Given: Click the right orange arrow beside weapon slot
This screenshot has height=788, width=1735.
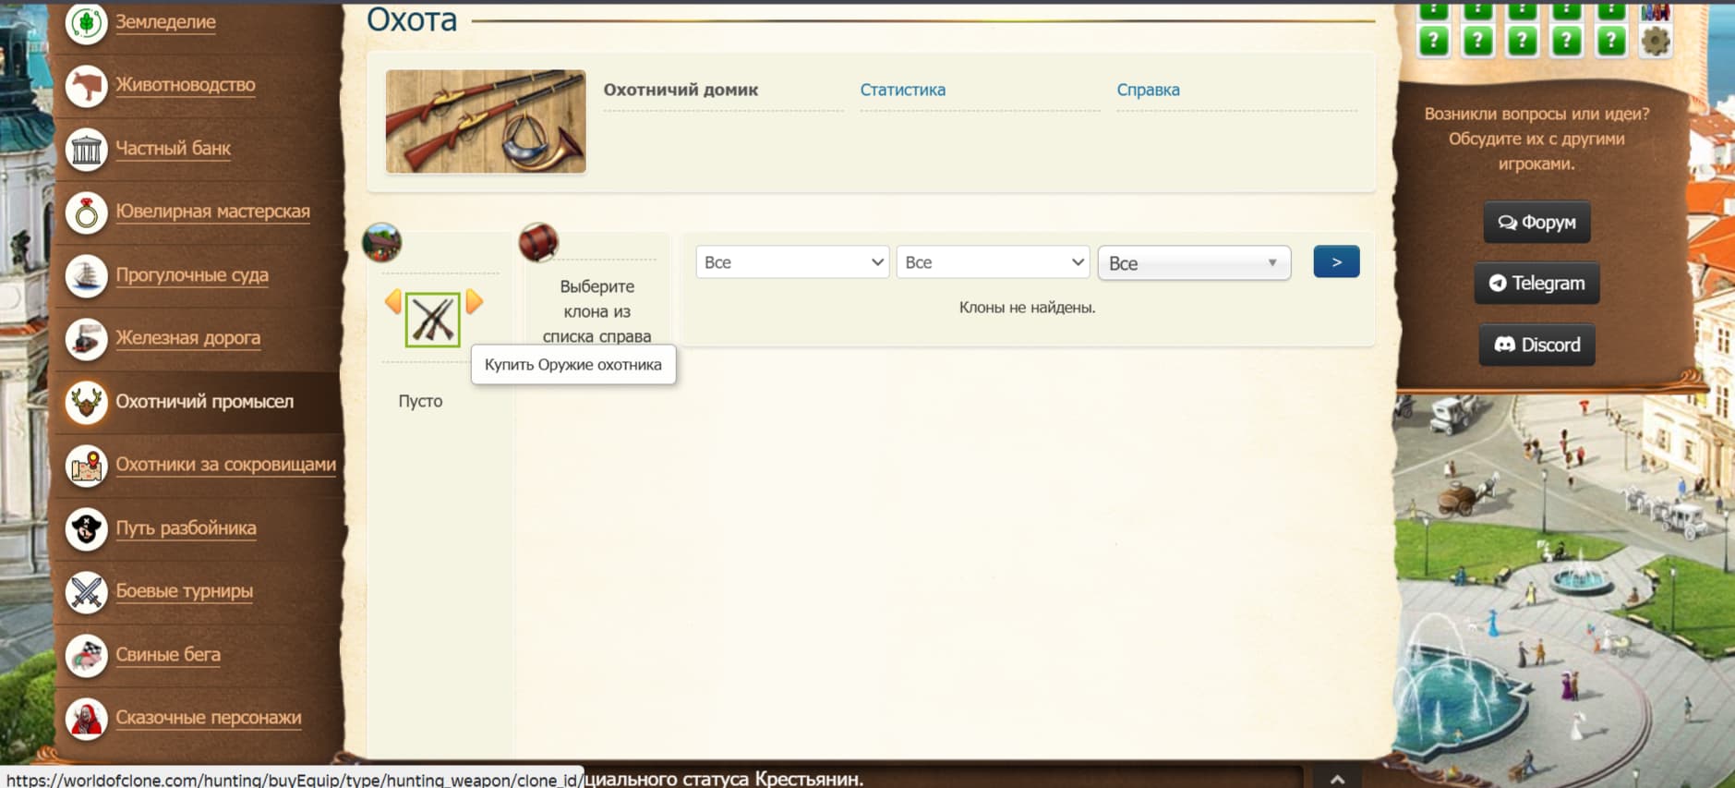Looking at the screenshot, I should coord(474,301).
